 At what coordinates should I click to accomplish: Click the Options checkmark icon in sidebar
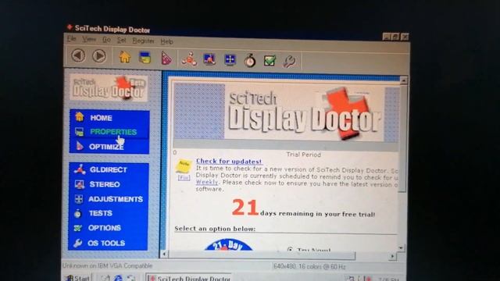coord(77,228)
